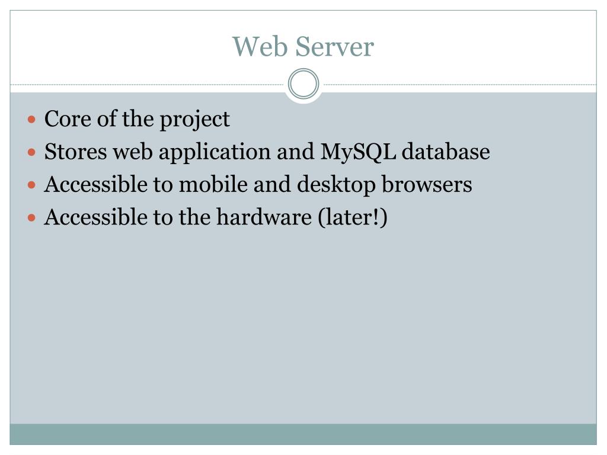Click the word "Stores" starting the second bullet
607x455 pixels.
click(x=75, y=151)
